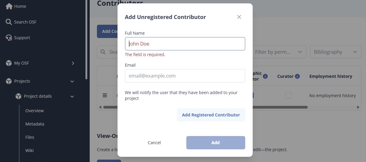Viewport: 366px width, 162px height.
Task: Click the Projects cube icon
Action: (x=9, y=81)
